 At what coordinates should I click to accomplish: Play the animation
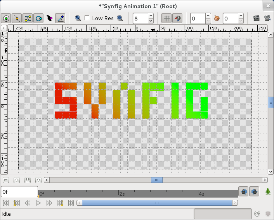(38, 203)
